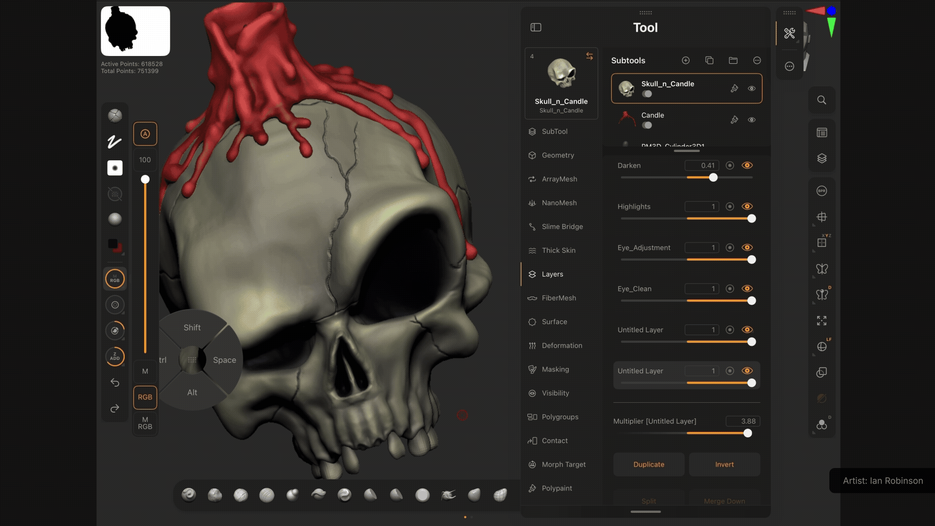Click the Invert layer button
The height and width of the screenshot is (526, 935).
pos(725,465)
